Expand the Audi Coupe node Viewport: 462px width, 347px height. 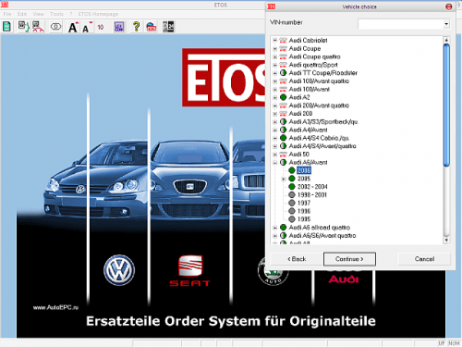pyautogui.click(x=274, y=49)
